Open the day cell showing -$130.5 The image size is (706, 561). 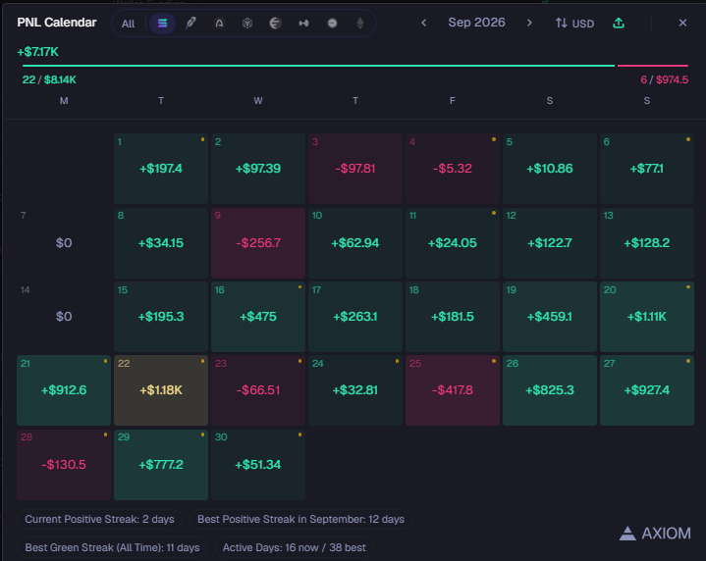click(x=64, y=465)
